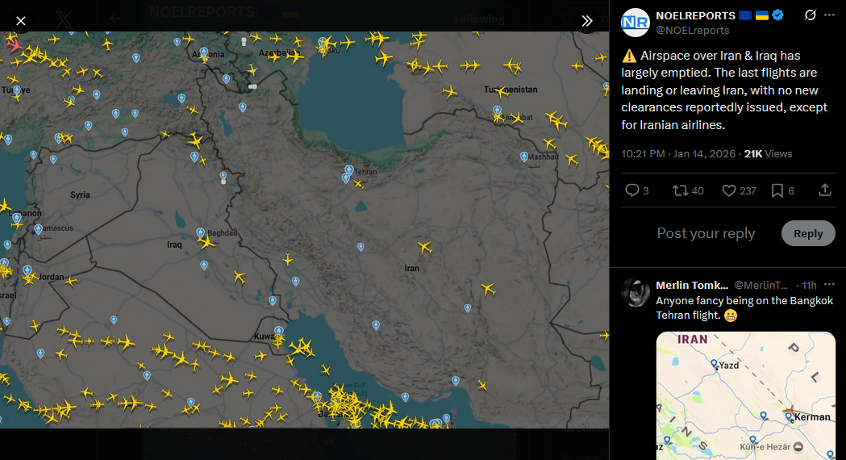Collapse the side panel with the double chevron
The height and width of the screenshot is (460, 846).
click(x=587, y=21)
